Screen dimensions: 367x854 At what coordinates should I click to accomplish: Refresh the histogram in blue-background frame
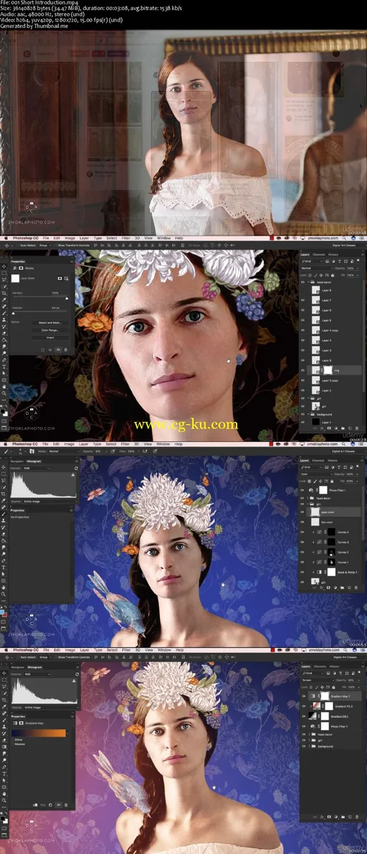(x=76, y=469)
